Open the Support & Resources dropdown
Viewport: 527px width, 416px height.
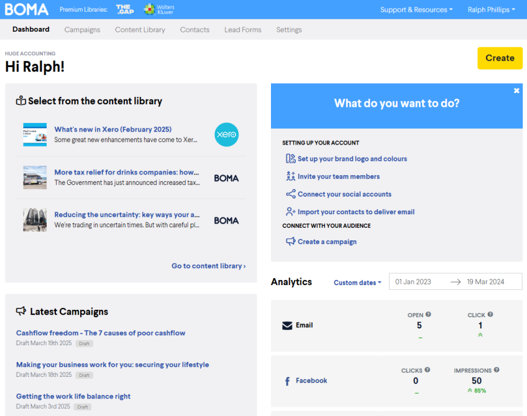pyautogui.click(x=416, y=9)
